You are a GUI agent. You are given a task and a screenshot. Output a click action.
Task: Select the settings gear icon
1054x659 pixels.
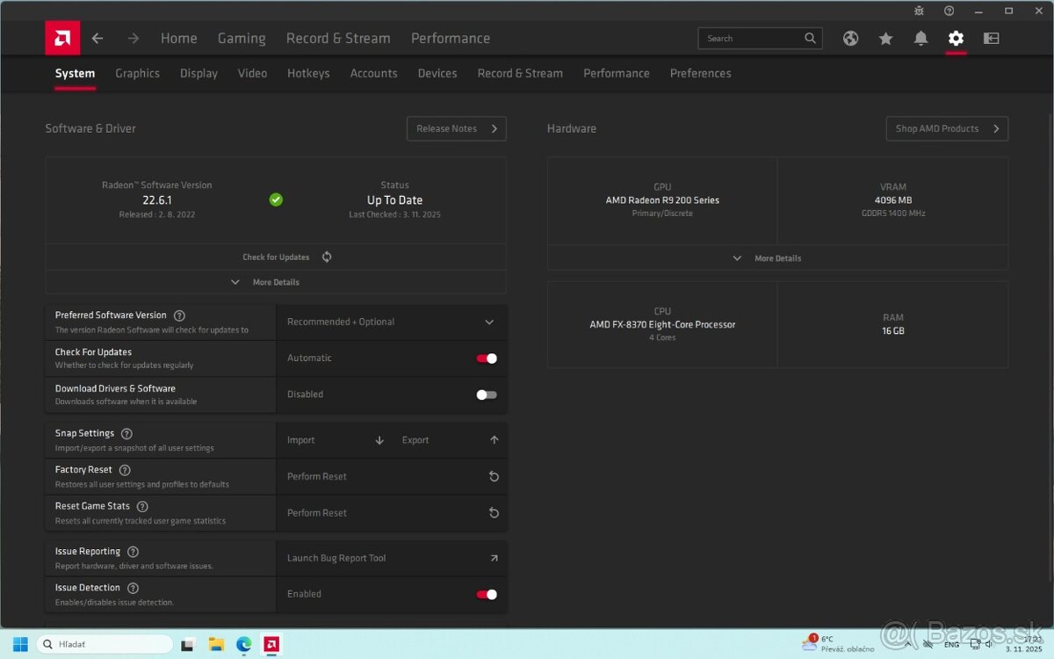(956, 38)
